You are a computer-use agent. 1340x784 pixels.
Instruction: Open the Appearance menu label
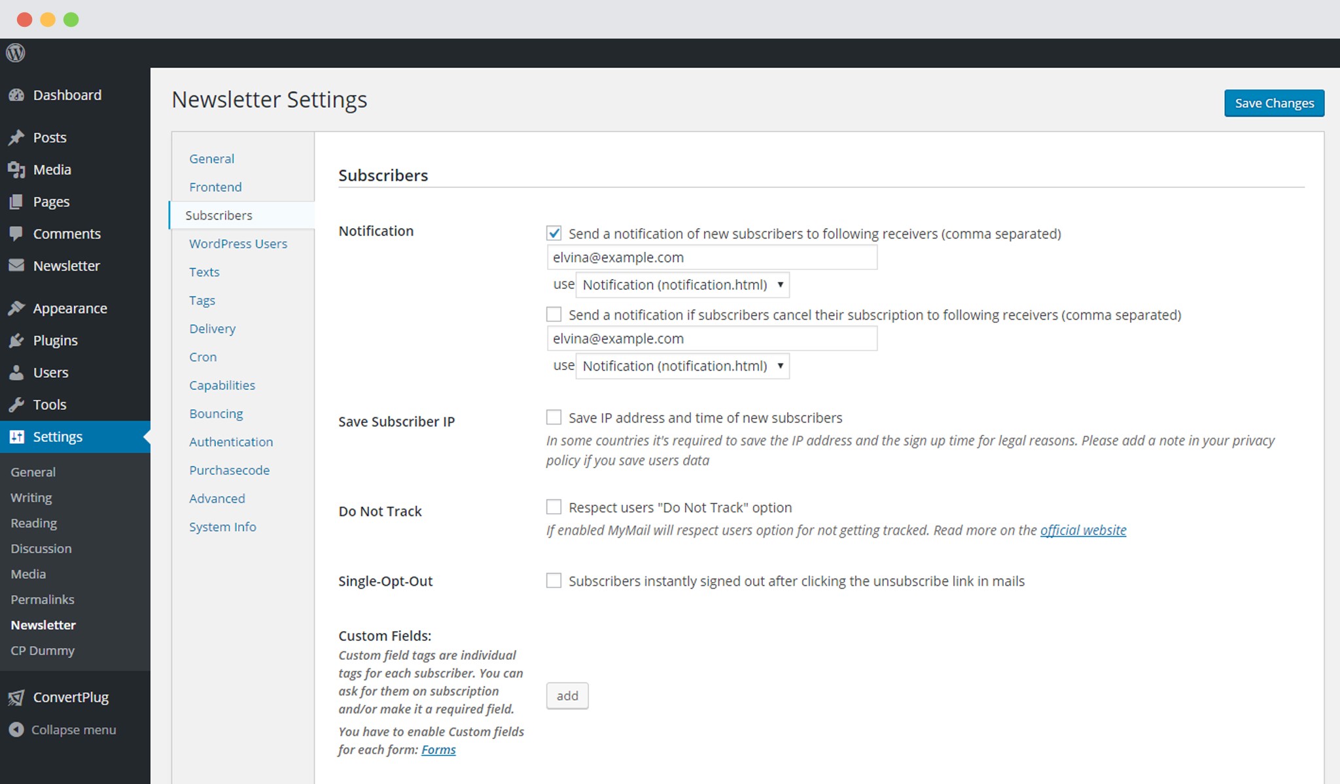(70, 309)
